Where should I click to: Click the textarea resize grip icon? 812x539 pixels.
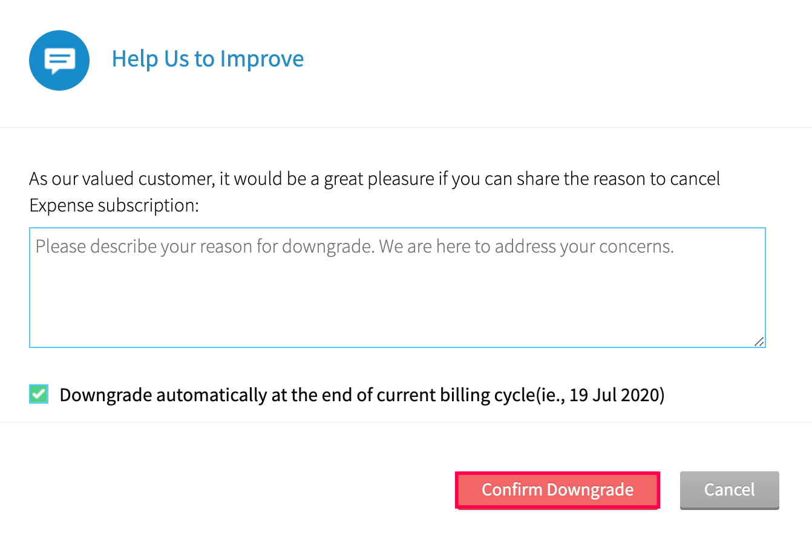pos(759,341)
